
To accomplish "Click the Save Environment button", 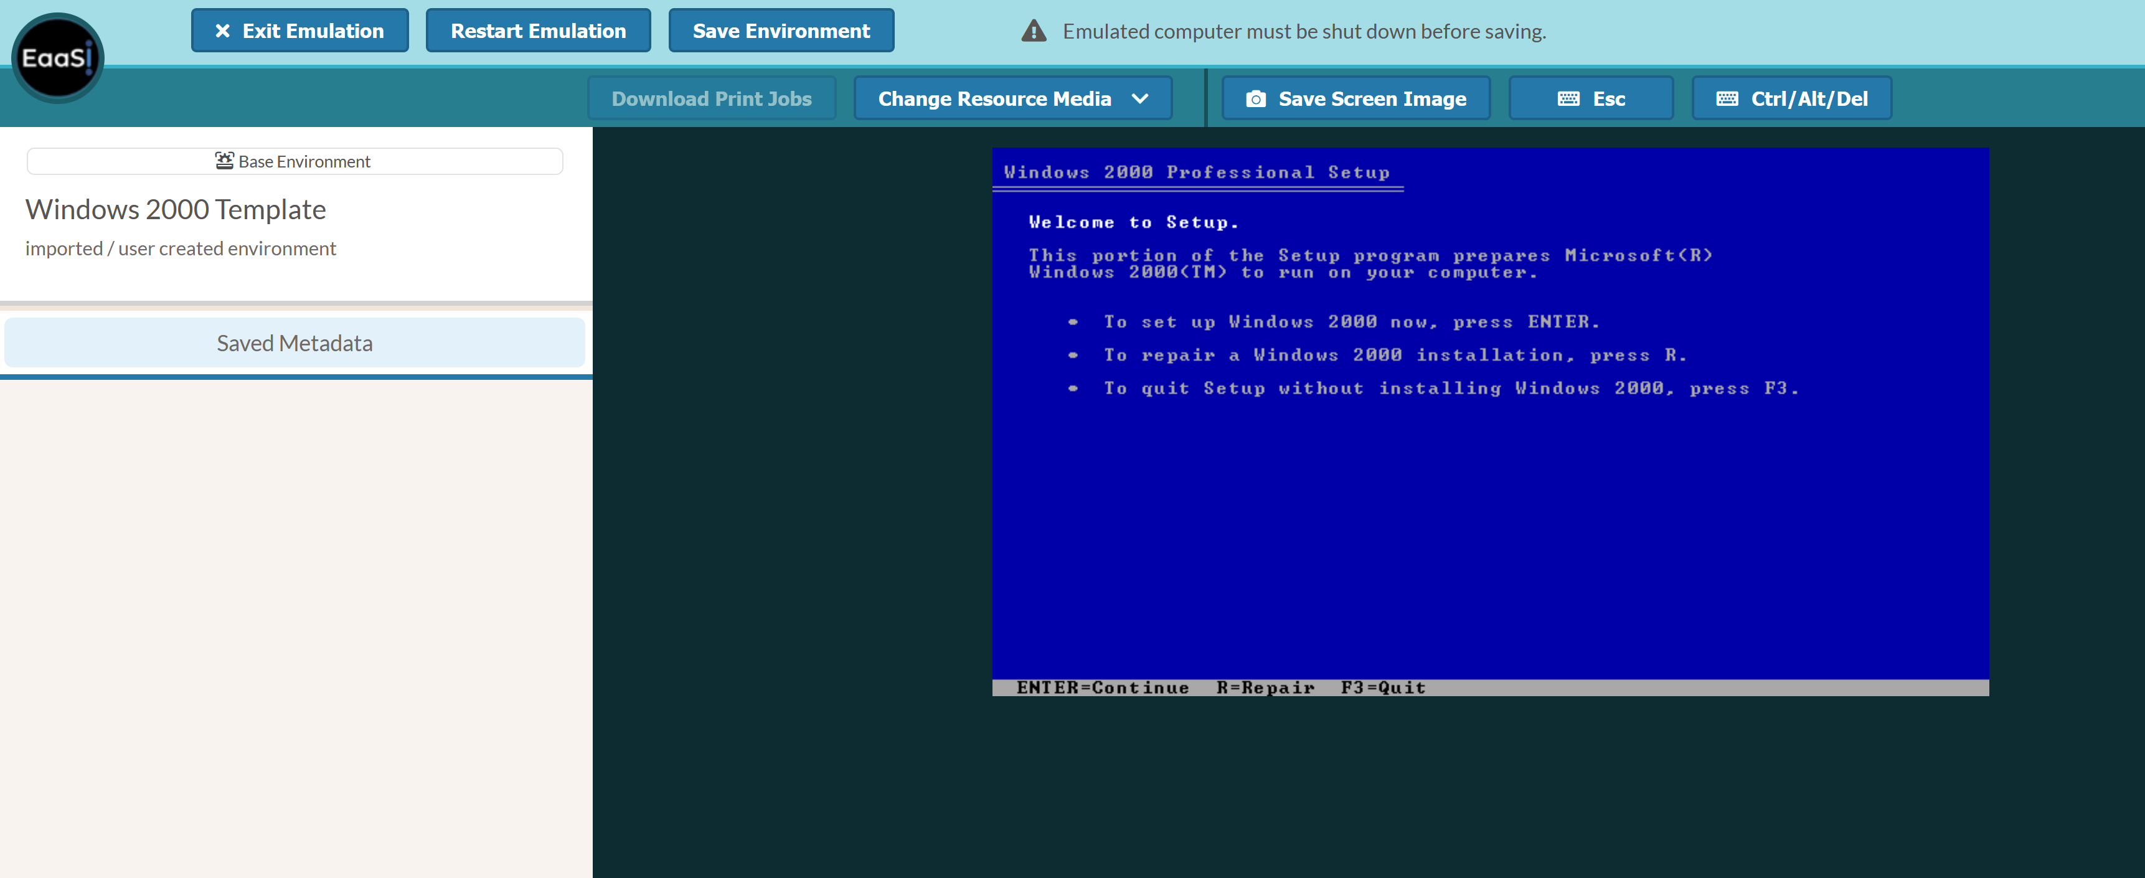I will point(781,31).
